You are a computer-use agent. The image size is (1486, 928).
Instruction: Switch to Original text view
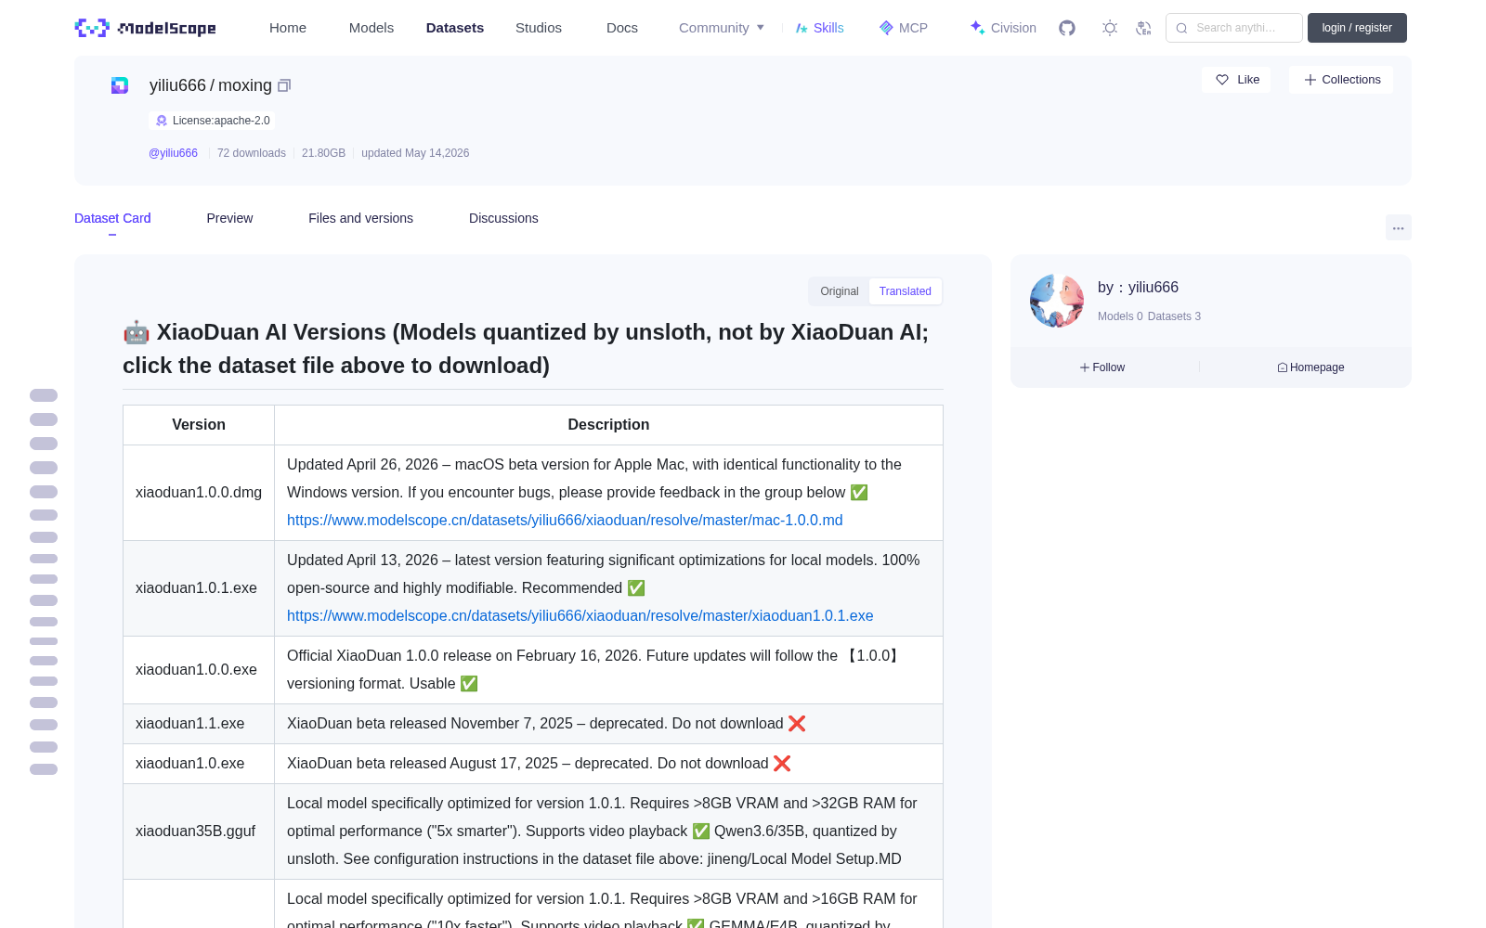pyautogui.click(x=840, y=291)
